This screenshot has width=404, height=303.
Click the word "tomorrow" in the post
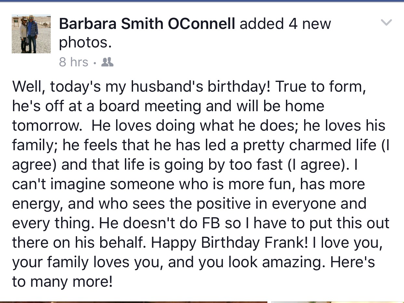pos(46,126)
